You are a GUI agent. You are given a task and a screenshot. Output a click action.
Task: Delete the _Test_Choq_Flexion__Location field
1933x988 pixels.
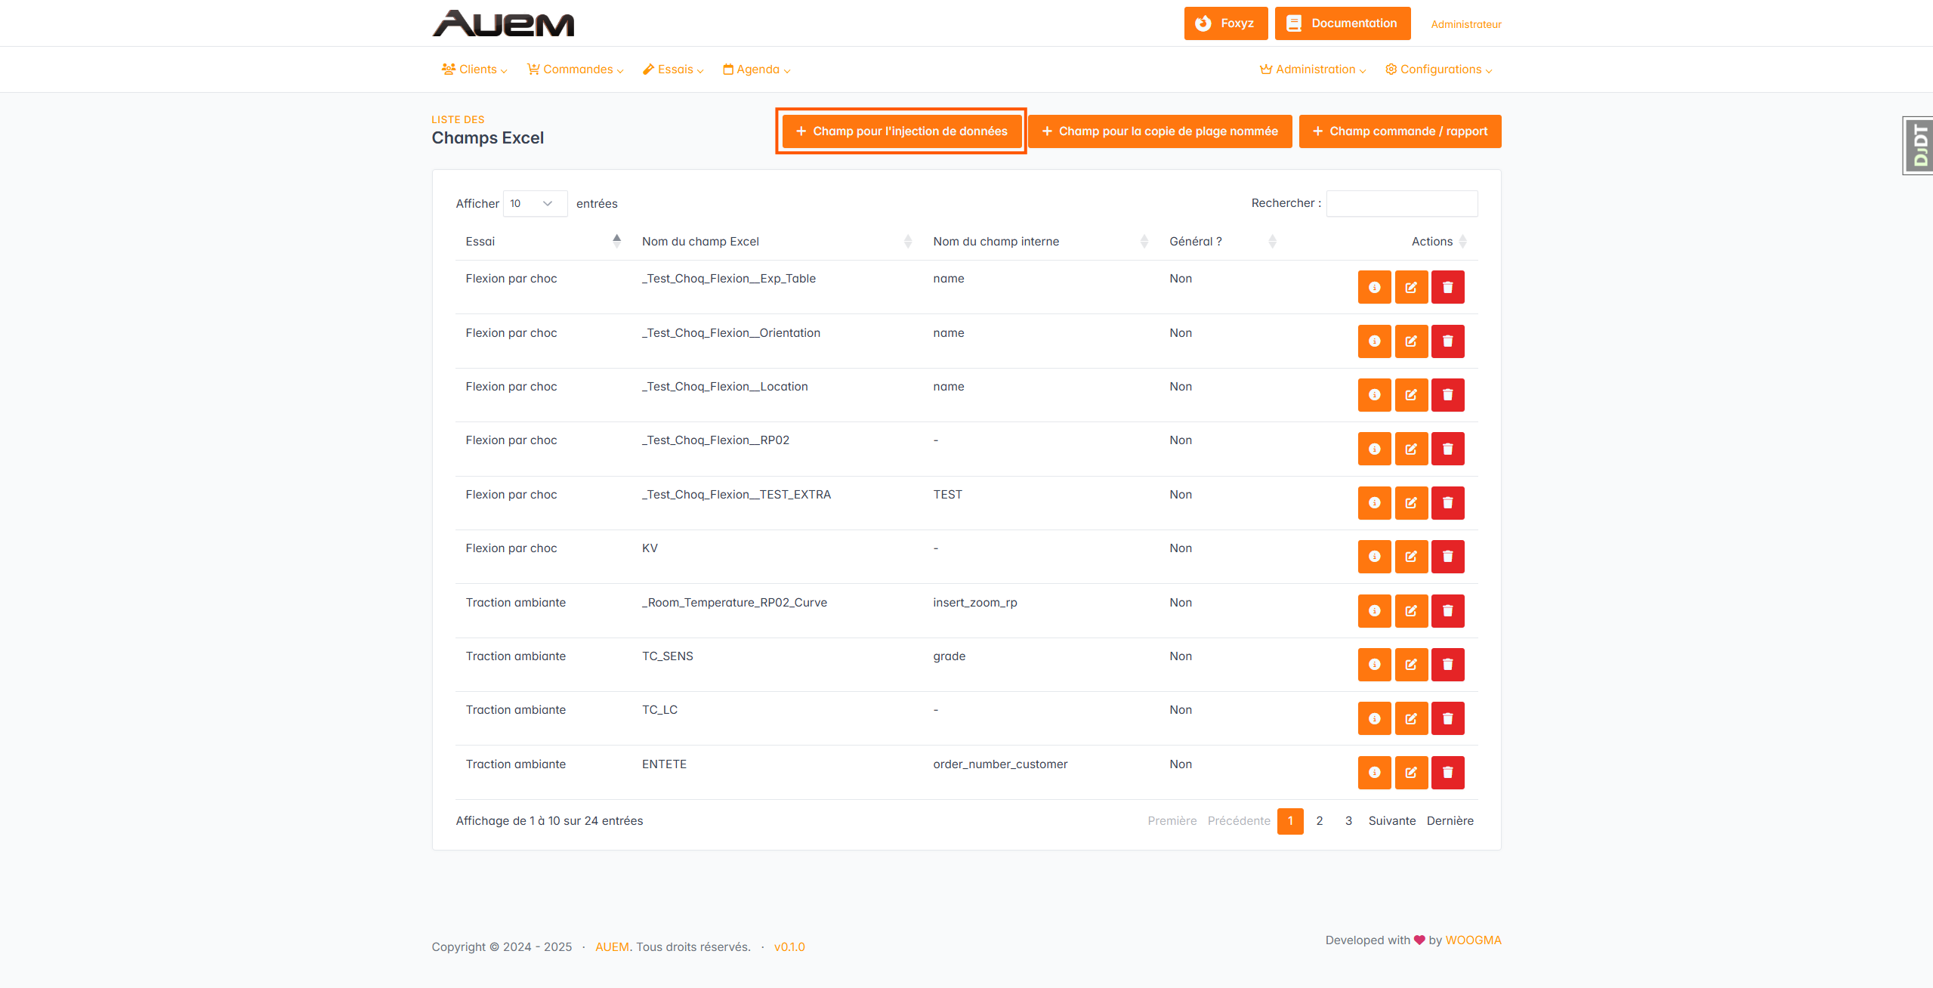(1447, 395)
